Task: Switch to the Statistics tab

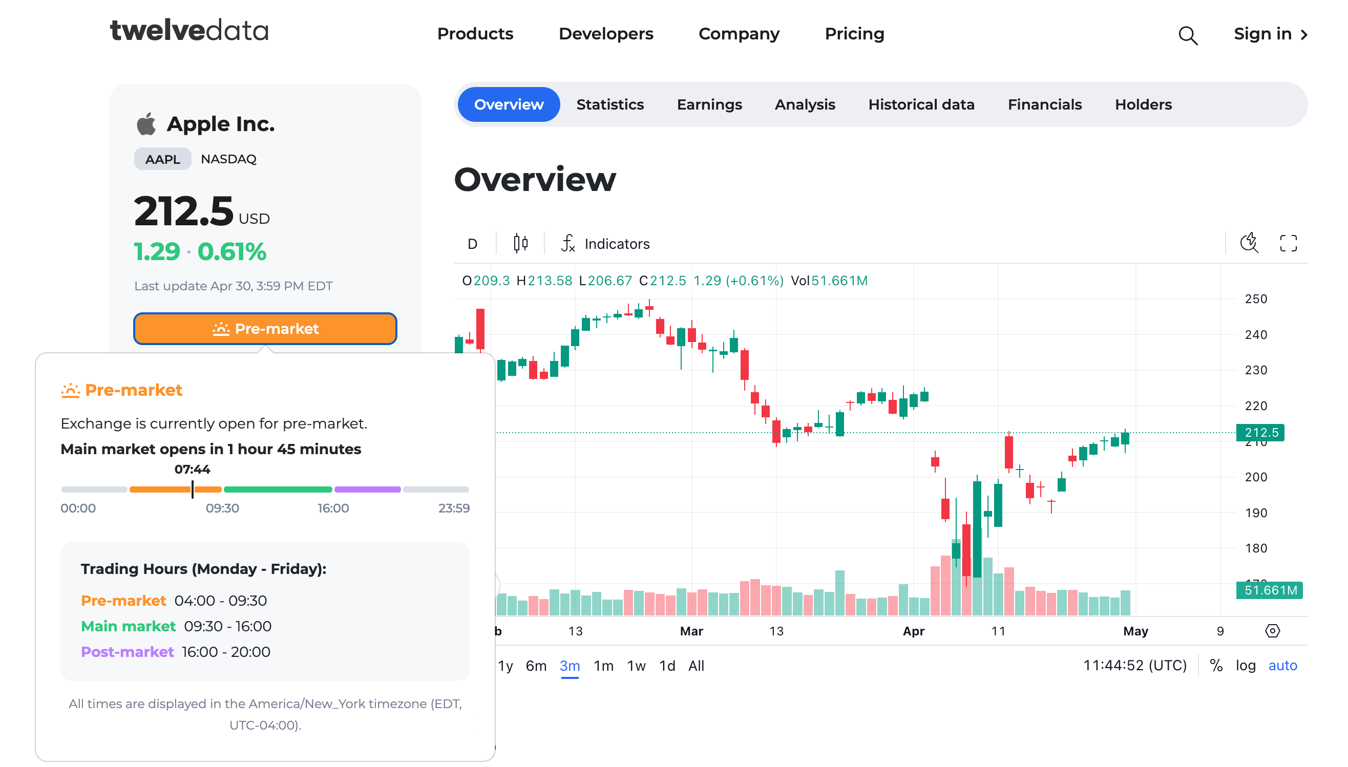Action: (610, 104)
